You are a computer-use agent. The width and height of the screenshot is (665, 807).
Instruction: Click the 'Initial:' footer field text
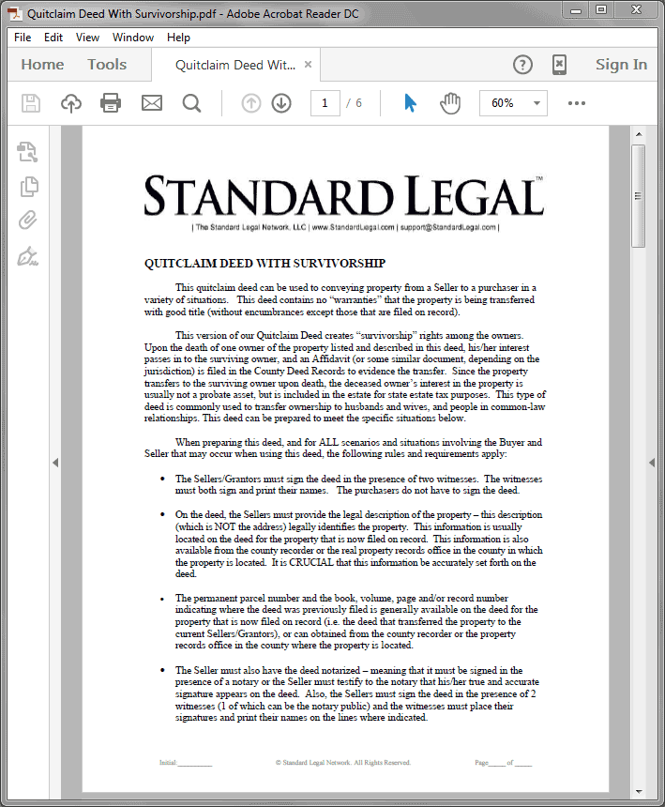point(186,763)
